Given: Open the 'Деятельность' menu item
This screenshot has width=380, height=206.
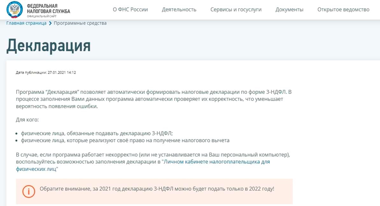Looking at the screenshot, I should 179,9.
